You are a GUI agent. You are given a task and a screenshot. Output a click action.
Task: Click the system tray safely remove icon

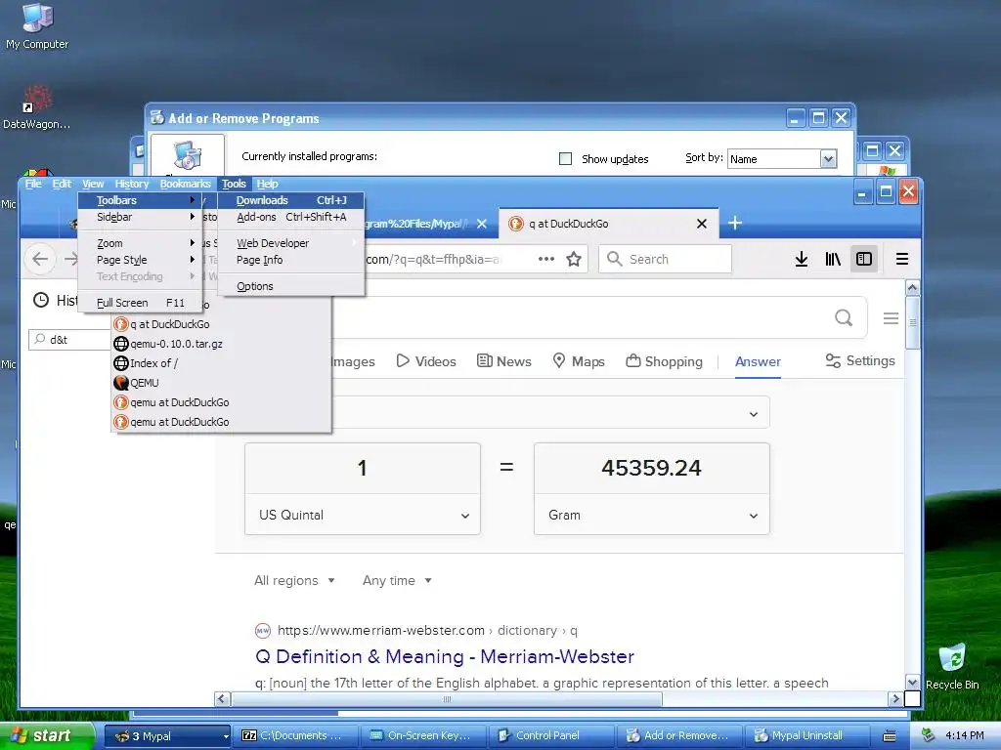929,736
